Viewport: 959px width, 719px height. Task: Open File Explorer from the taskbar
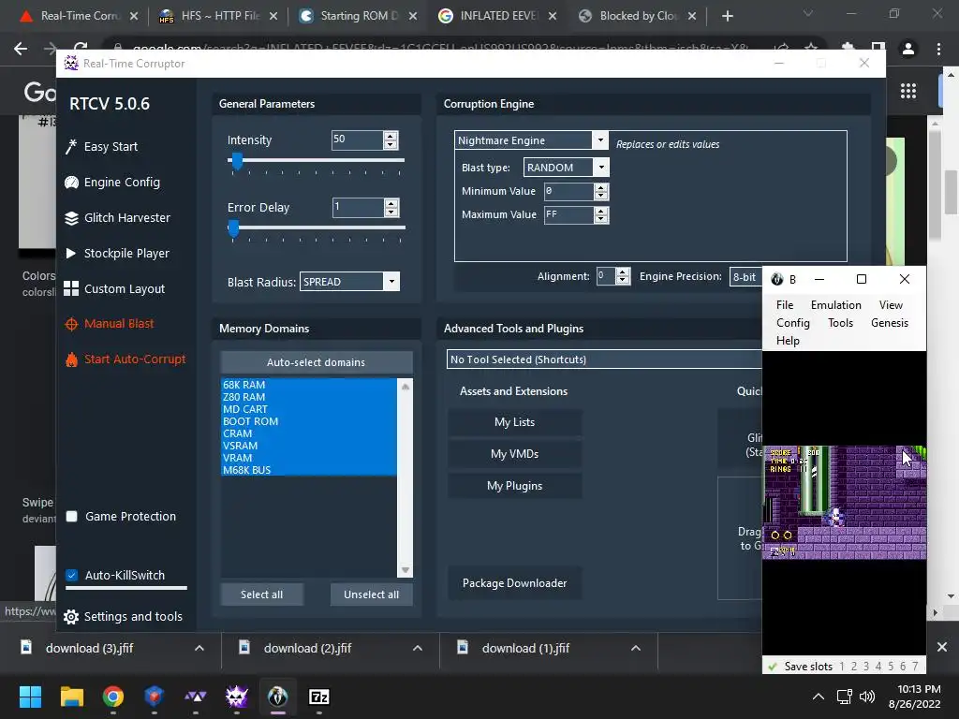tap(71, 697)
